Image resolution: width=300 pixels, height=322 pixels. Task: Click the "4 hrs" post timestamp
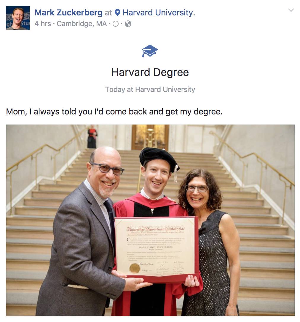(43, 24)
